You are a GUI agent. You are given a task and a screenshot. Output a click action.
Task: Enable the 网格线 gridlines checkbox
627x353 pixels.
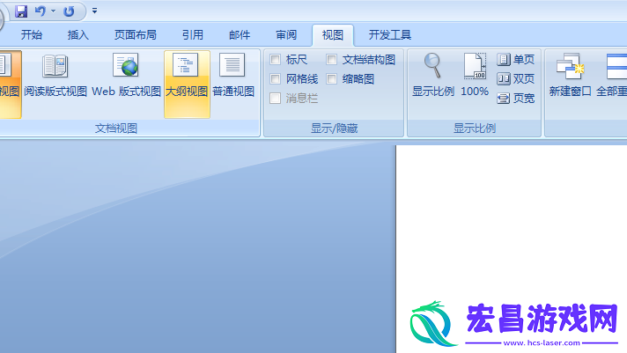pos(275,78)
